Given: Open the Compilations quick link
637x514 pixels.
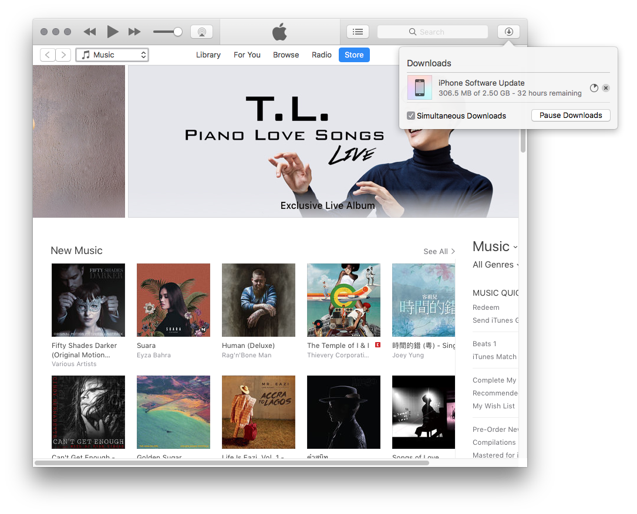Looking at the screenshot, I should click(x=494, y=442).
